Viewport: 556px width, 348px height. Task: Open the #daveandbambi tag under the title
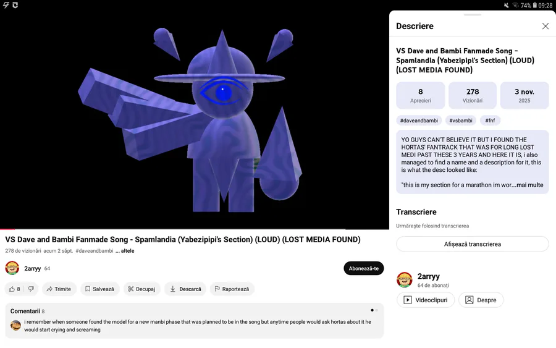(x=95, y=251)
